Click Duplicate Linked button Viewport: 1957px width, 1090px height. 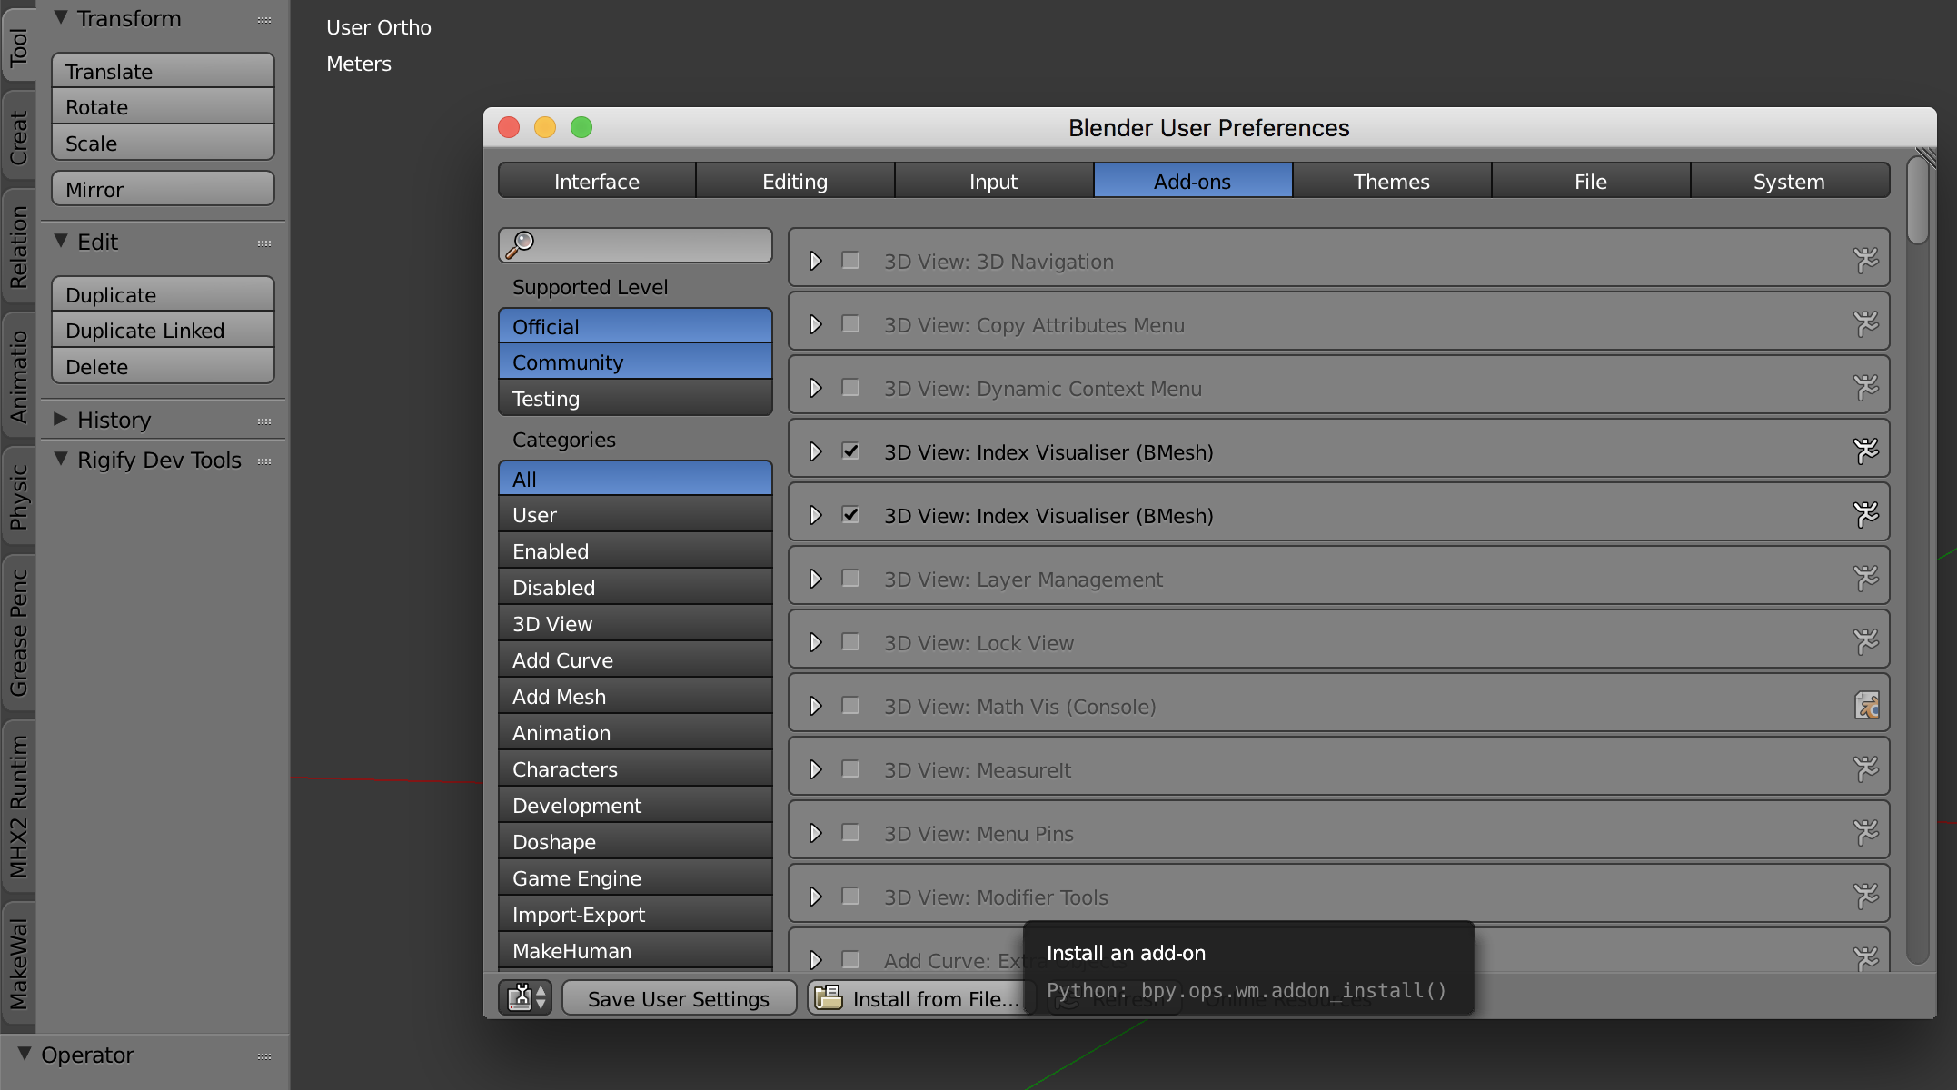(164, 330)
